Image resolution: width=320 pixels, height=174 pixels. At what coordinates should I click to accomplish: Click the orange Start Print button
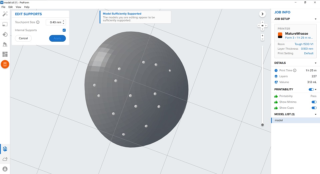pyautogui.click(x=5, y=65)
